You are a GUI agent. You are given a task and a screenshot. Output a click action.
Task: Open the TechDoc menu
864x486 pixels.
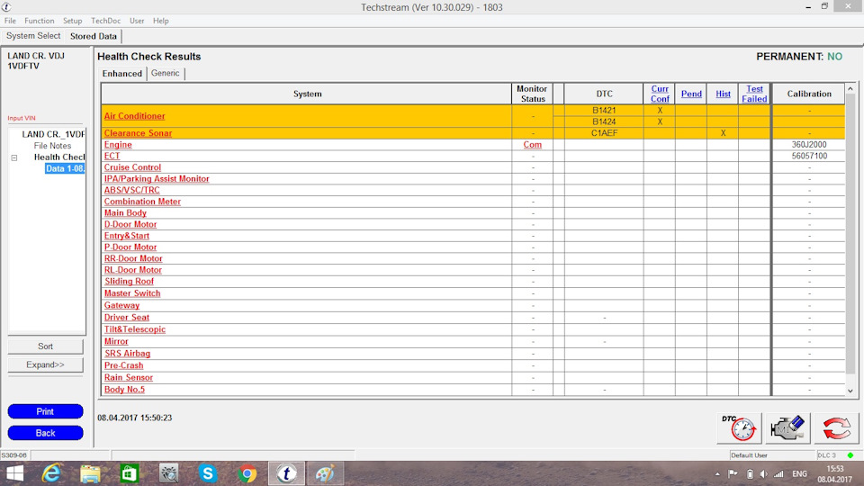pyautogui.click(x=106, y=21)
